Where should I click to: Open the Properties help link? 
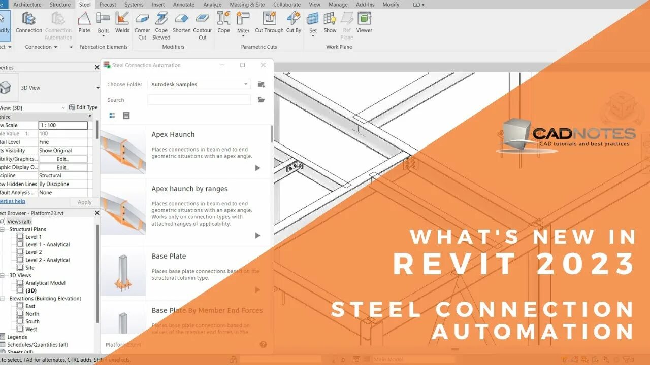point(12,201)
